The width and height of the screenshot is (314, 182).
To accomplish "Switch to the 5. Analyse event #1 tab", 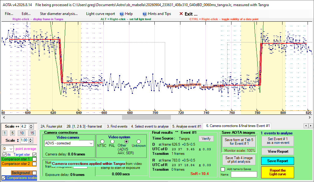I will tap(187, 126).
